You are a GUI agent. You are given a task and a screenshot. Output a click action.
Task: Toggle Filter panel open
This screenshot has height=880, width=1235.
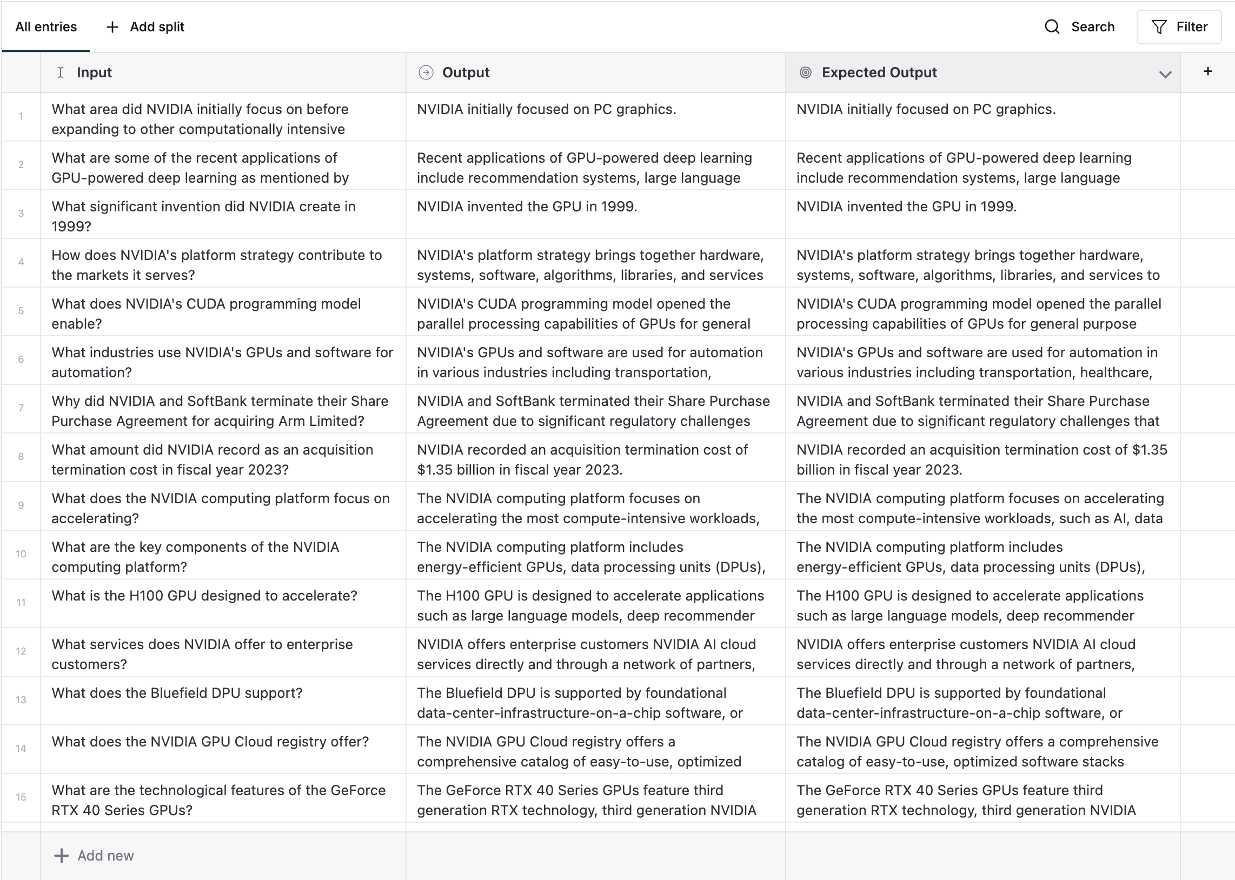1179,26
